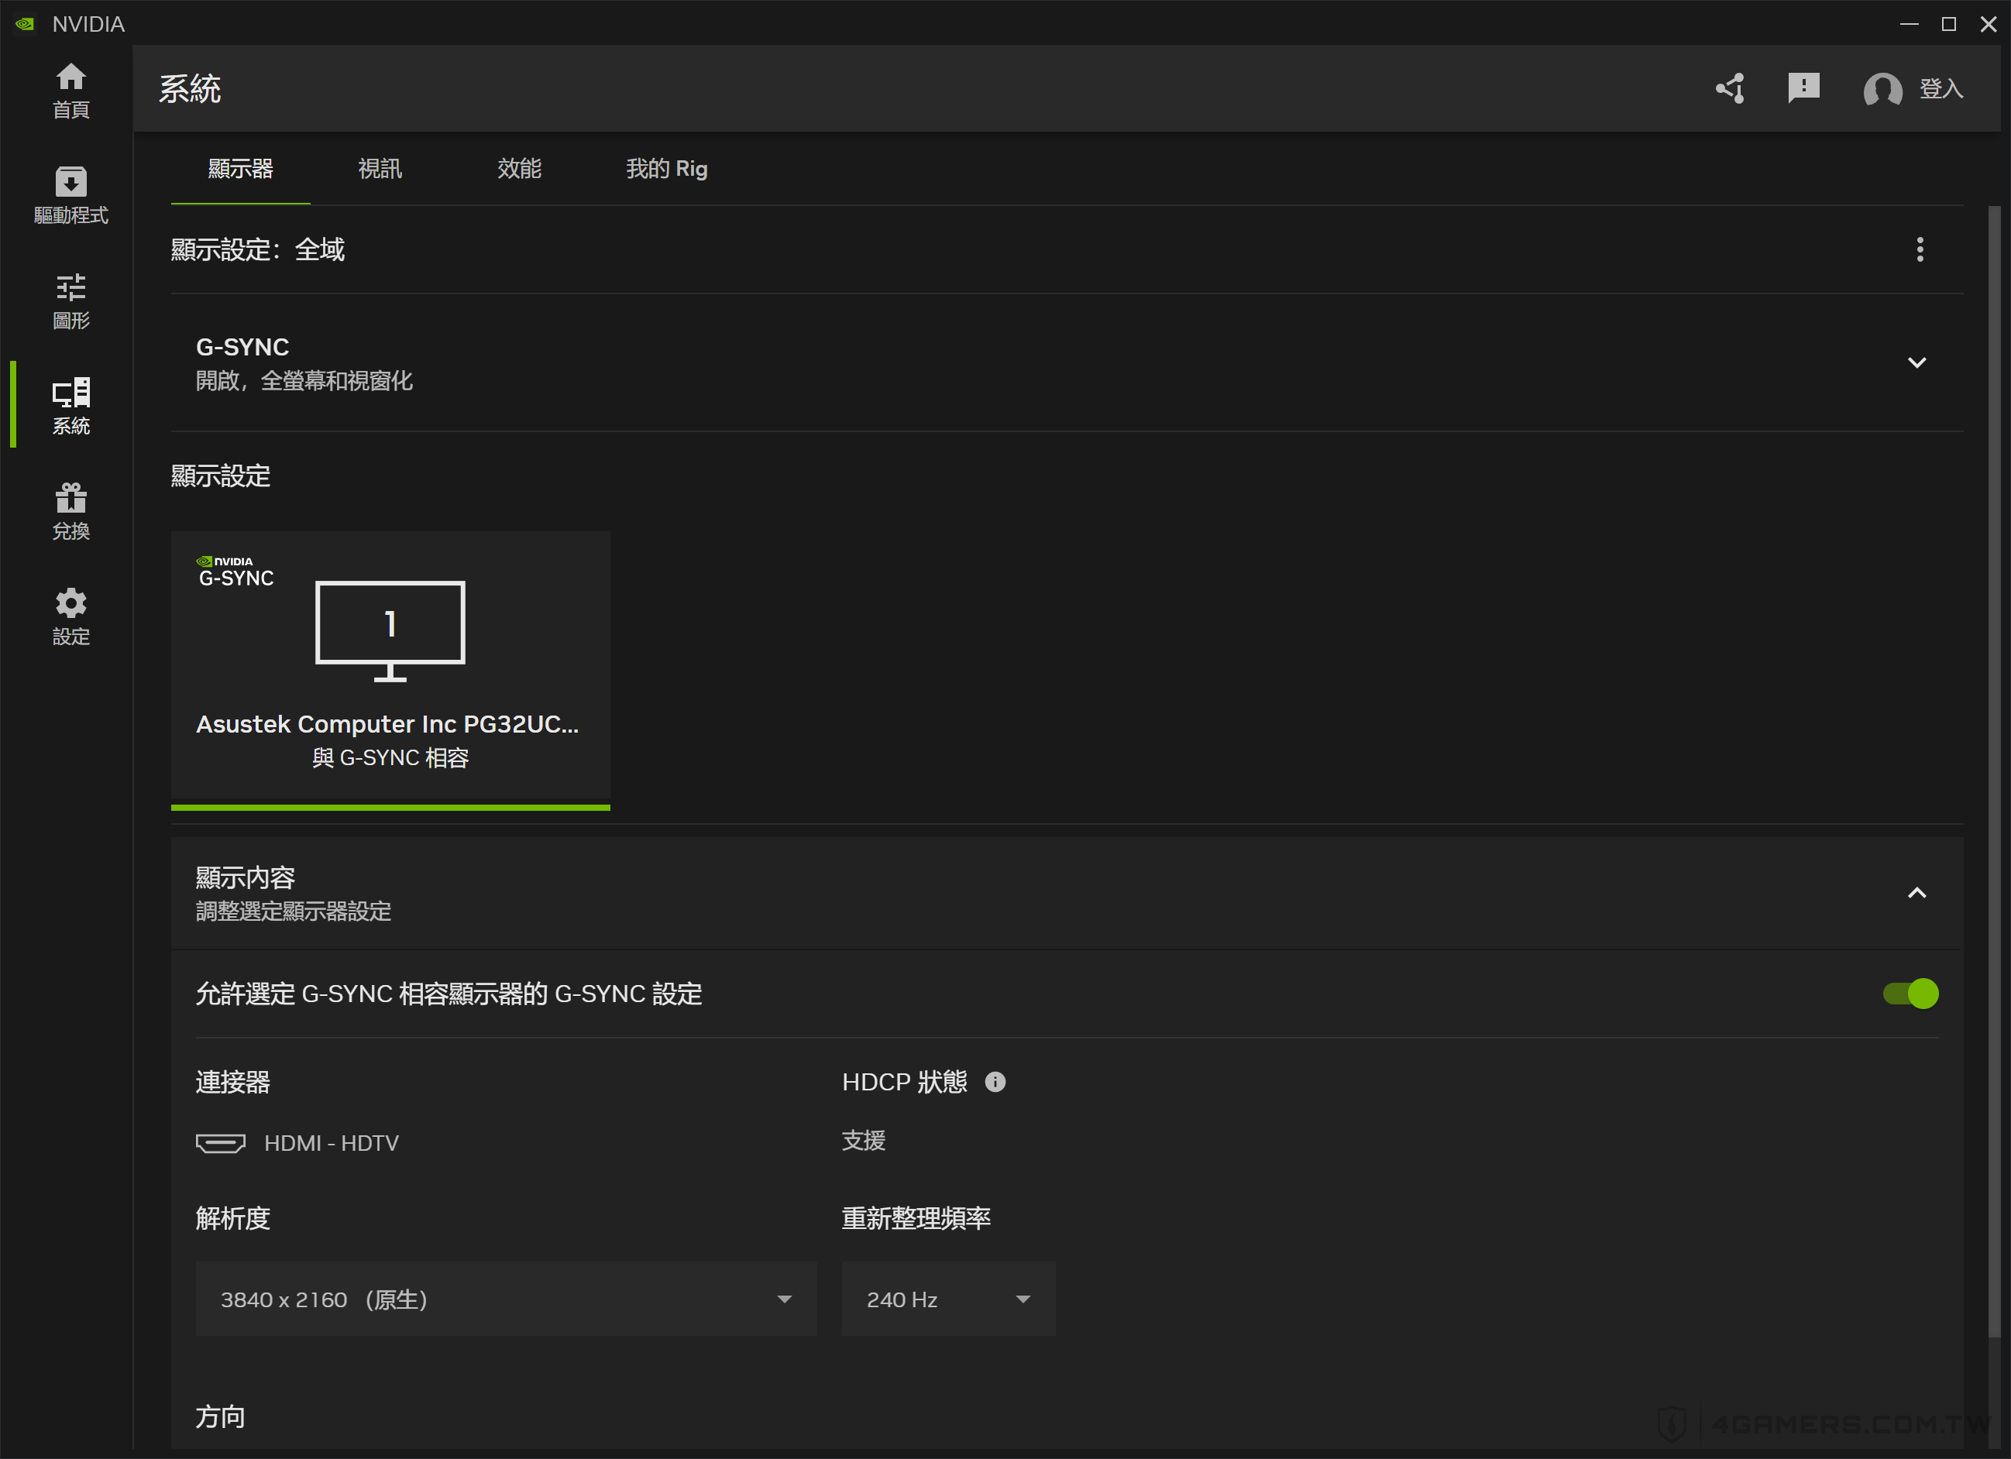Expand the G-SYNC section chevron

click(x=1916, y=362)
